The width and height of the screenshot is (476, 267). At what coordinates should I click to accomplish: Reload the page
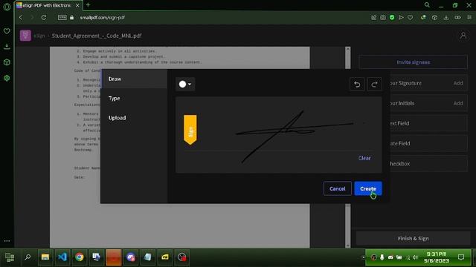click(44, 18)
